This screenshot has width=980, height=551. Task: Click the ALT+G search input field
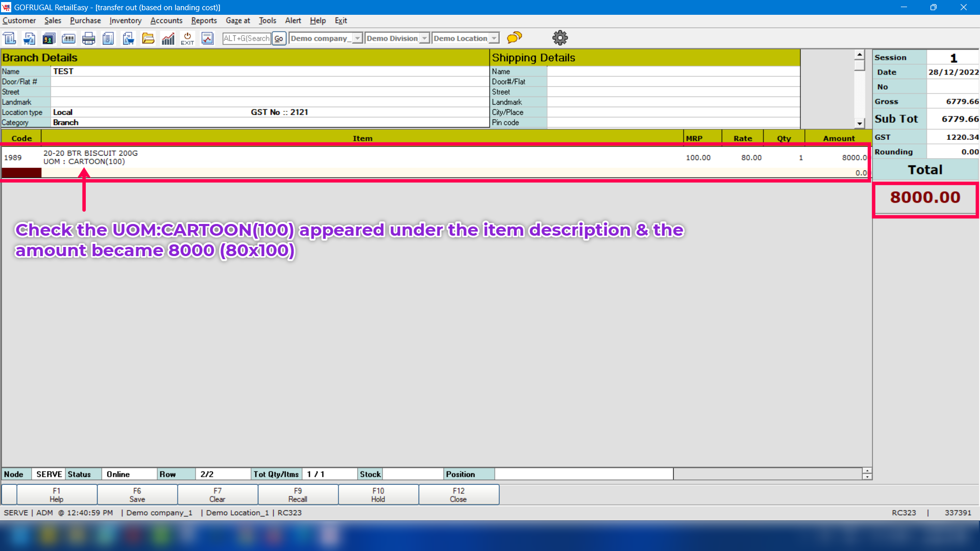tap(247, 38)
